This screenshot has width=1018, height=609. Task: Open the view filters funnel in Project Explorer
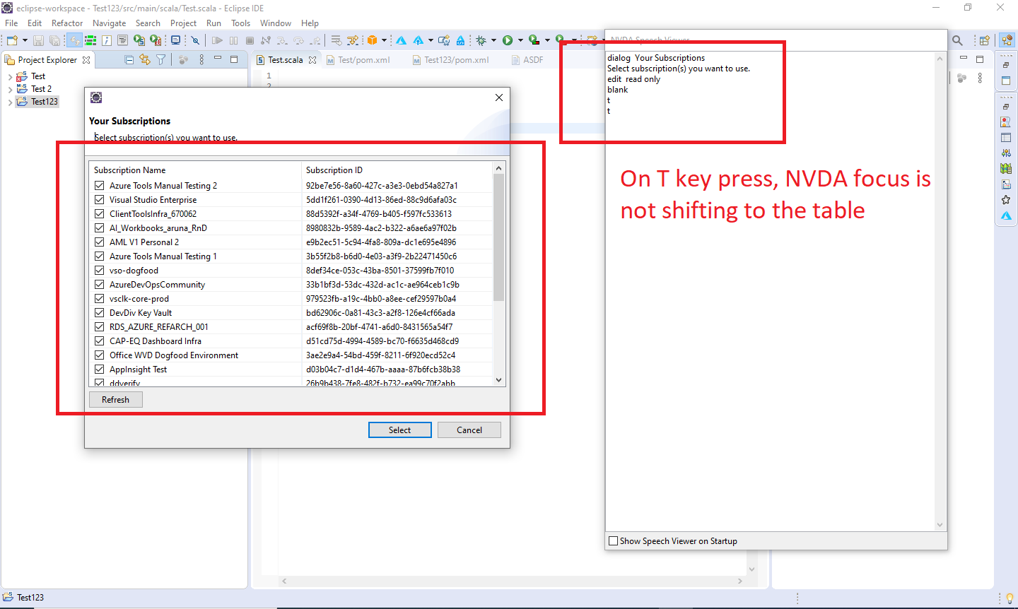pos(160,59)
